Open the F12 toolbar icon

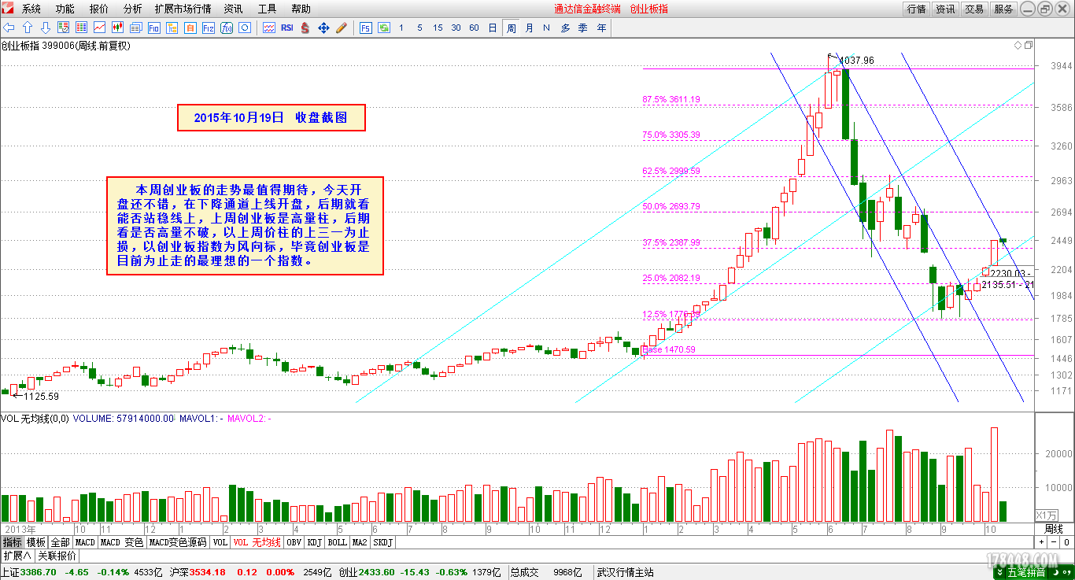(208, 28)
